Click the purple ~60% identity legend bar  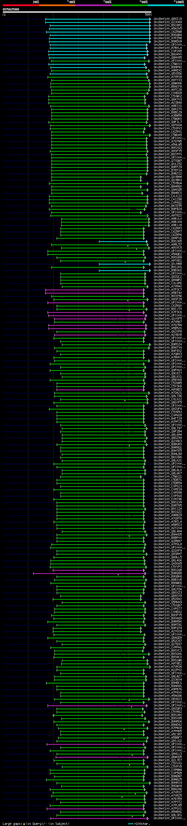point(93,5)
